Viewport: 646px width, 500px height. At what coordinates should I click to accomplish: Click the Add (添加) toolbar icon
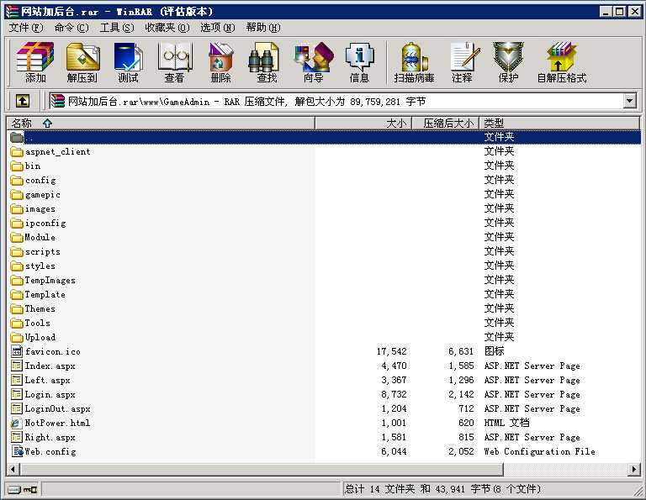click(35, 61)
